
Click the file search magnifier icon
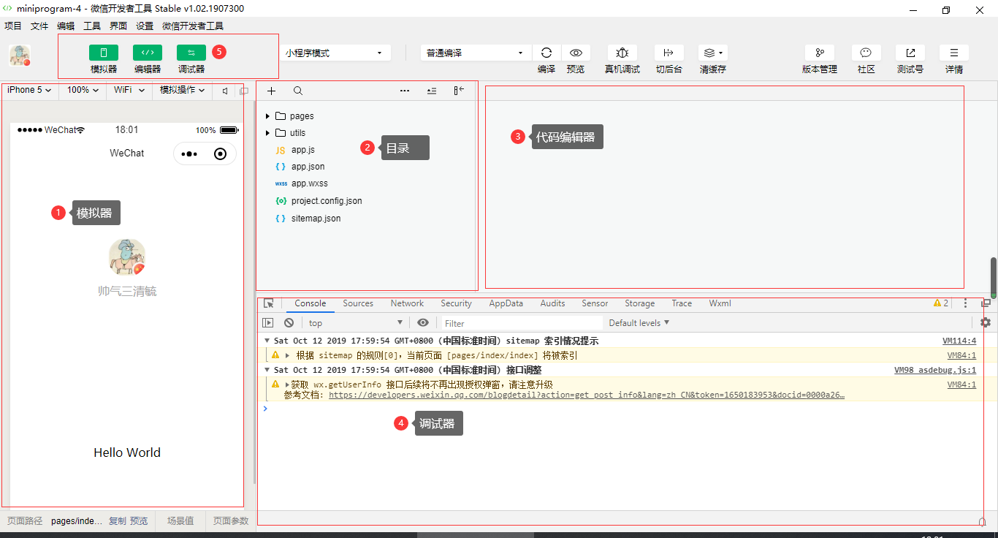pyautogui.click(x=298, y=91)
